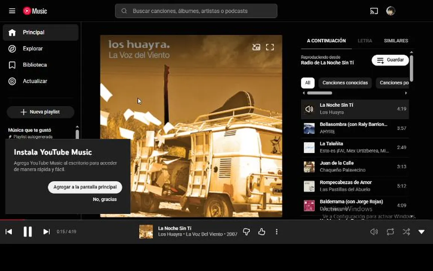Click right arrow of chip scrollbar

406,93
